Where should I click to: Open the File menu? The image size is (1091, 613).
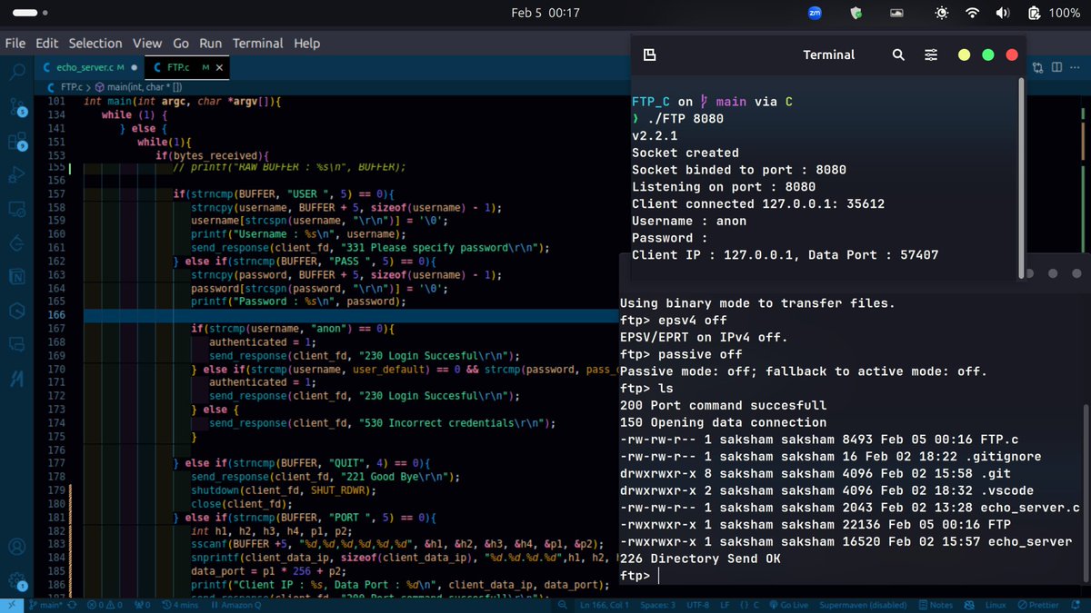click(15, 43)
